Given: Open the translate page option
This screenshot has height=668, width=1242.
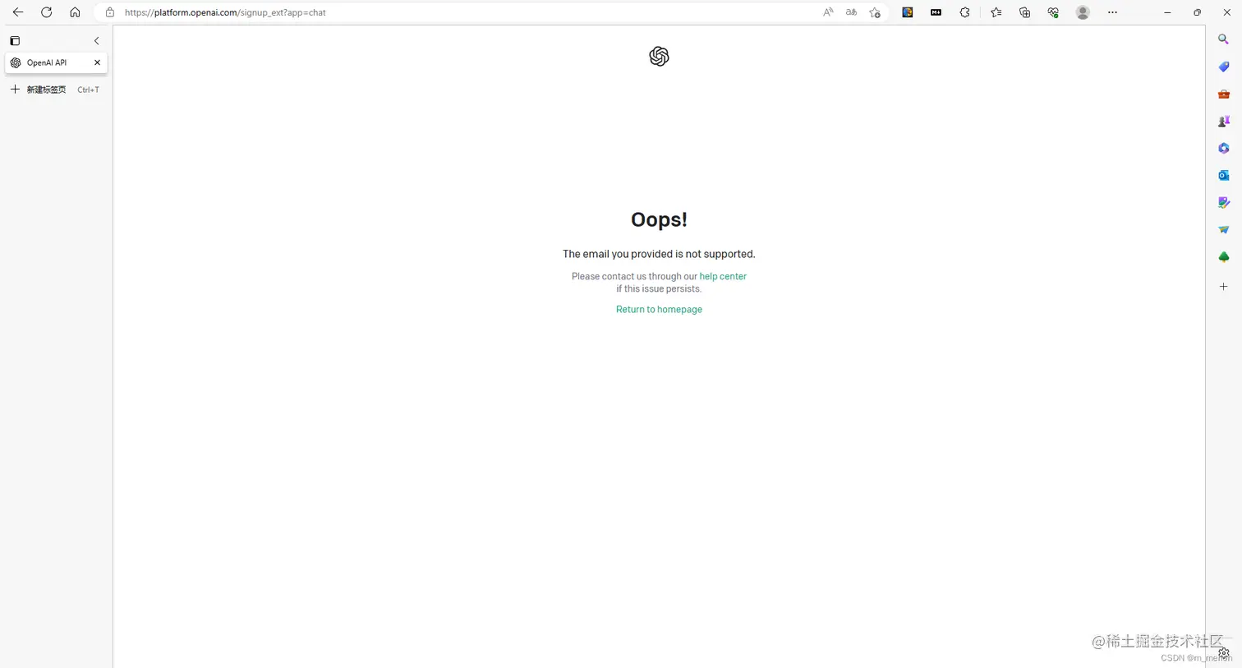Looking at the screenshot, I should (851, 12).
